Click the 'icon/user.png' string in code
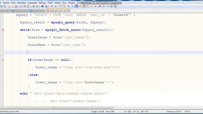 [97, 67]
